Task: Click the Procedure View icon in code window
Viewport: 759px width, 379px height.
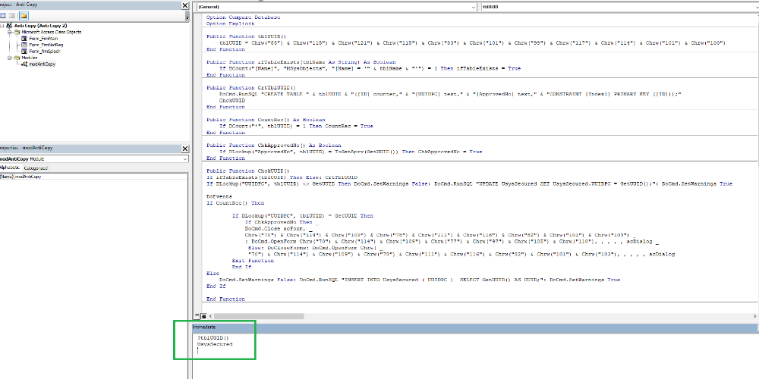Action: pyautogui.click(x=196, y=316)
